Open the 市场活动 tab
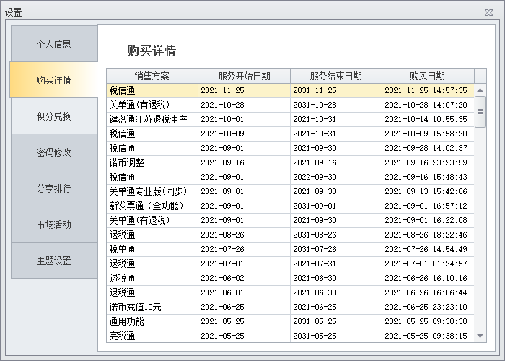Image resolution: width=505 pixels, height=361 pixels. (x=54, y=225)
